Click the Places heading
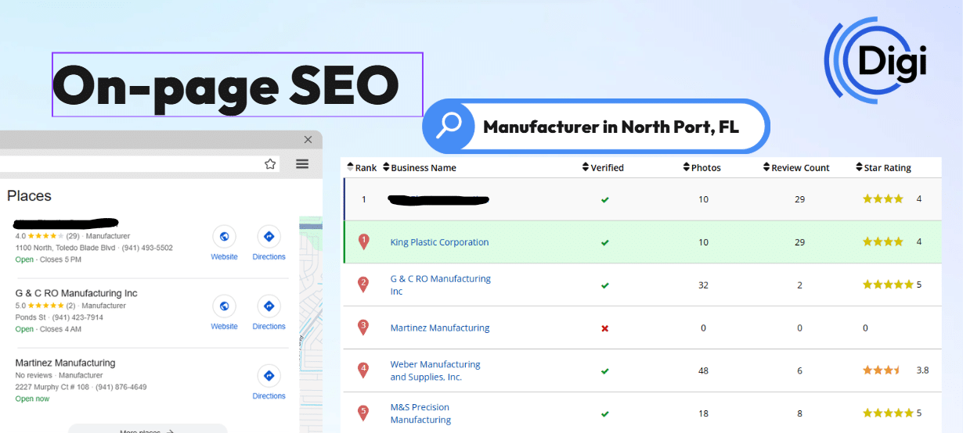 [x=29, y=195]
